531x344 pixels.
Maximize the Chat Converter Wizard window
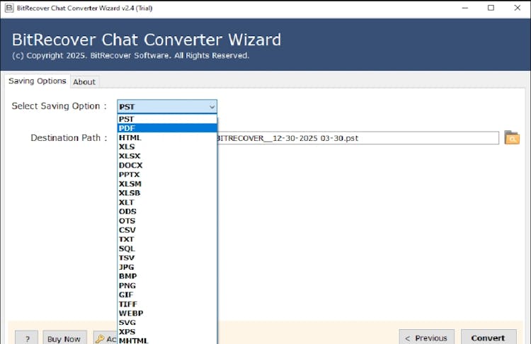click(491, 8)
